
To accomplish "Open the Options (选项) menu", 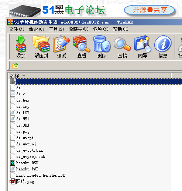I will (101, 29).
